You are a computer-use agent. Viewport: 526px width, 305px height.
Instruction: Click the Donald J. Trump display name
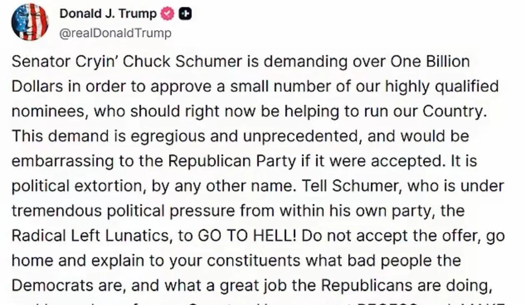coord(108,14)
